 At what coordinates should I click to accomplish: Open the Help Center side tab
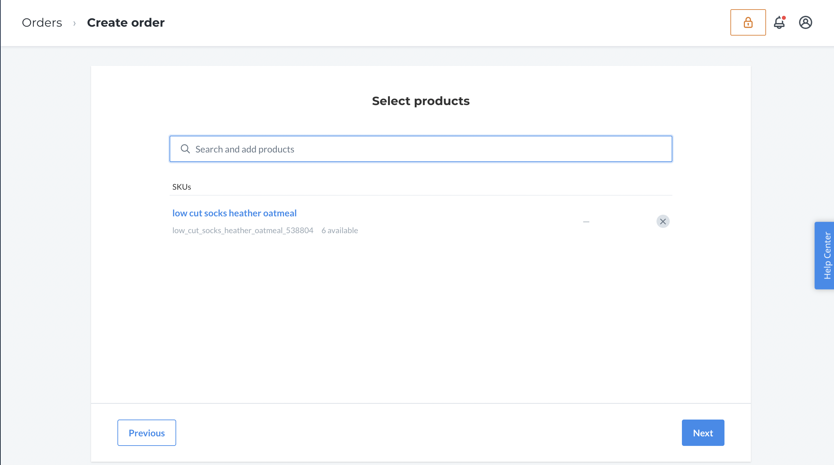824,256
